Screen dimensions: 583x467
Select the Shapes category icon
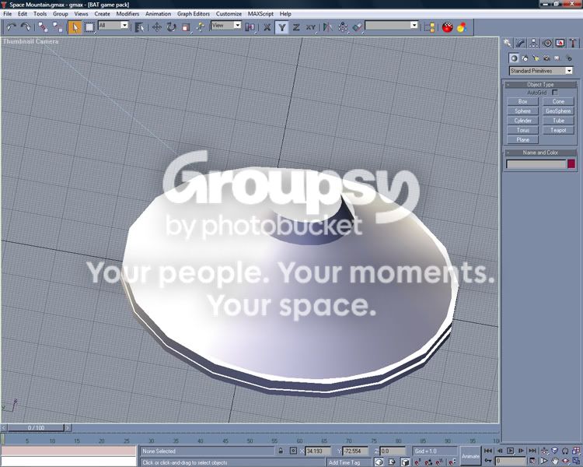[x=525, y=58]
